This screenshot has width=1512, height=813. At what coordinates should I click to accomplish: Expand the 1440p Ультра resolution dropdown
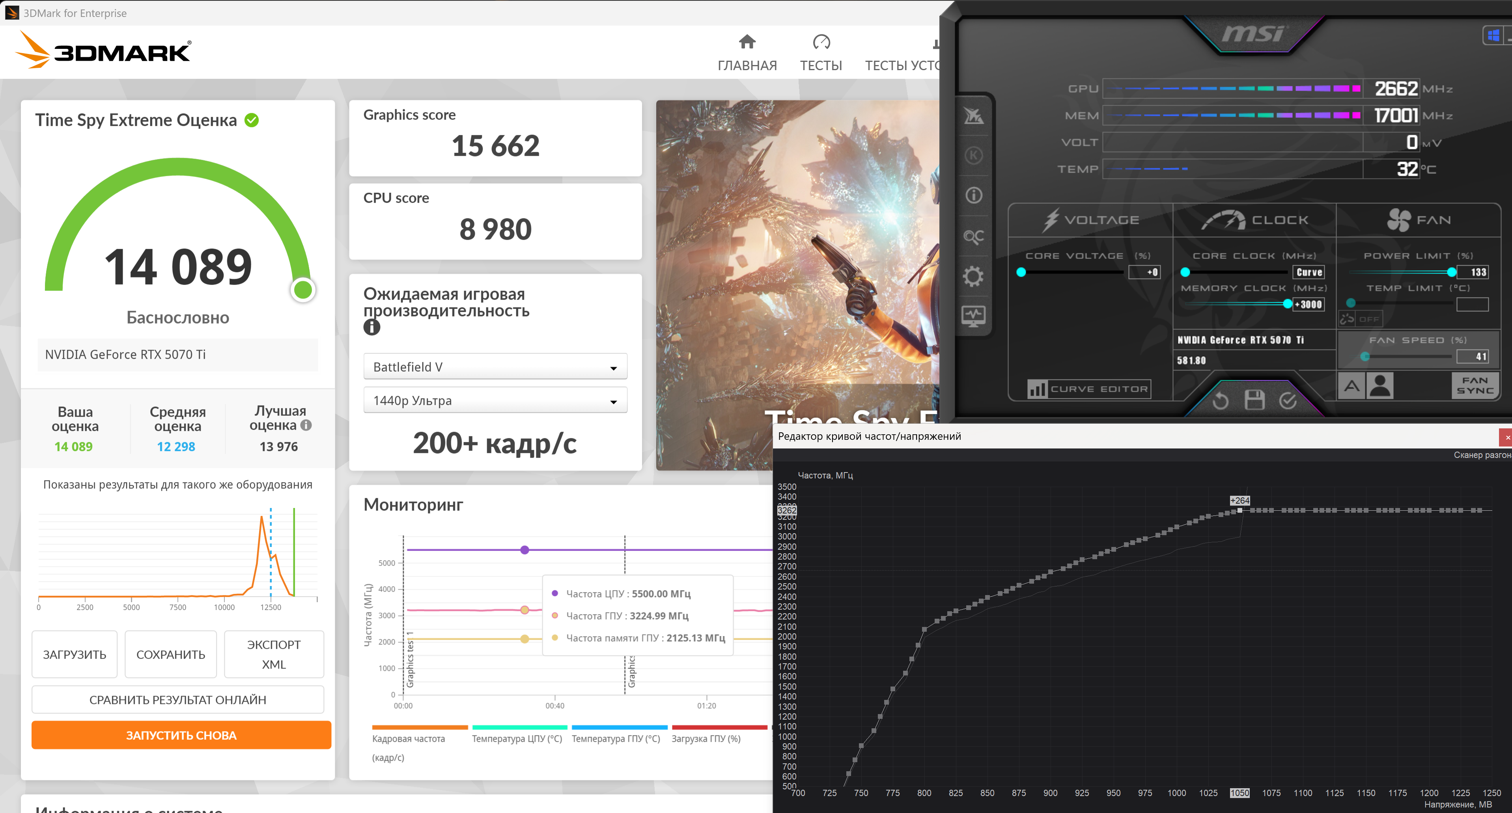coord(495,401)
